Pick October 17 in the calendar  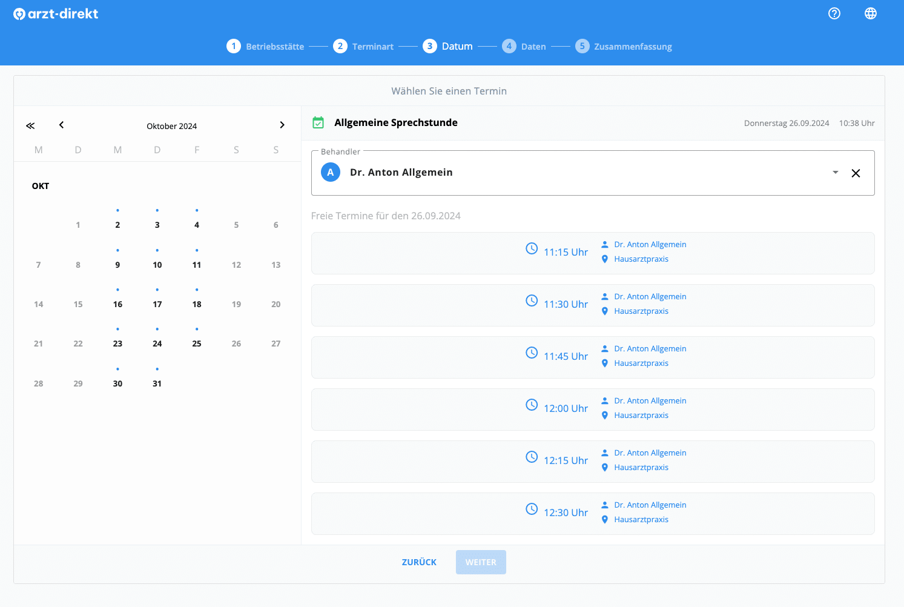coord(157,304)
